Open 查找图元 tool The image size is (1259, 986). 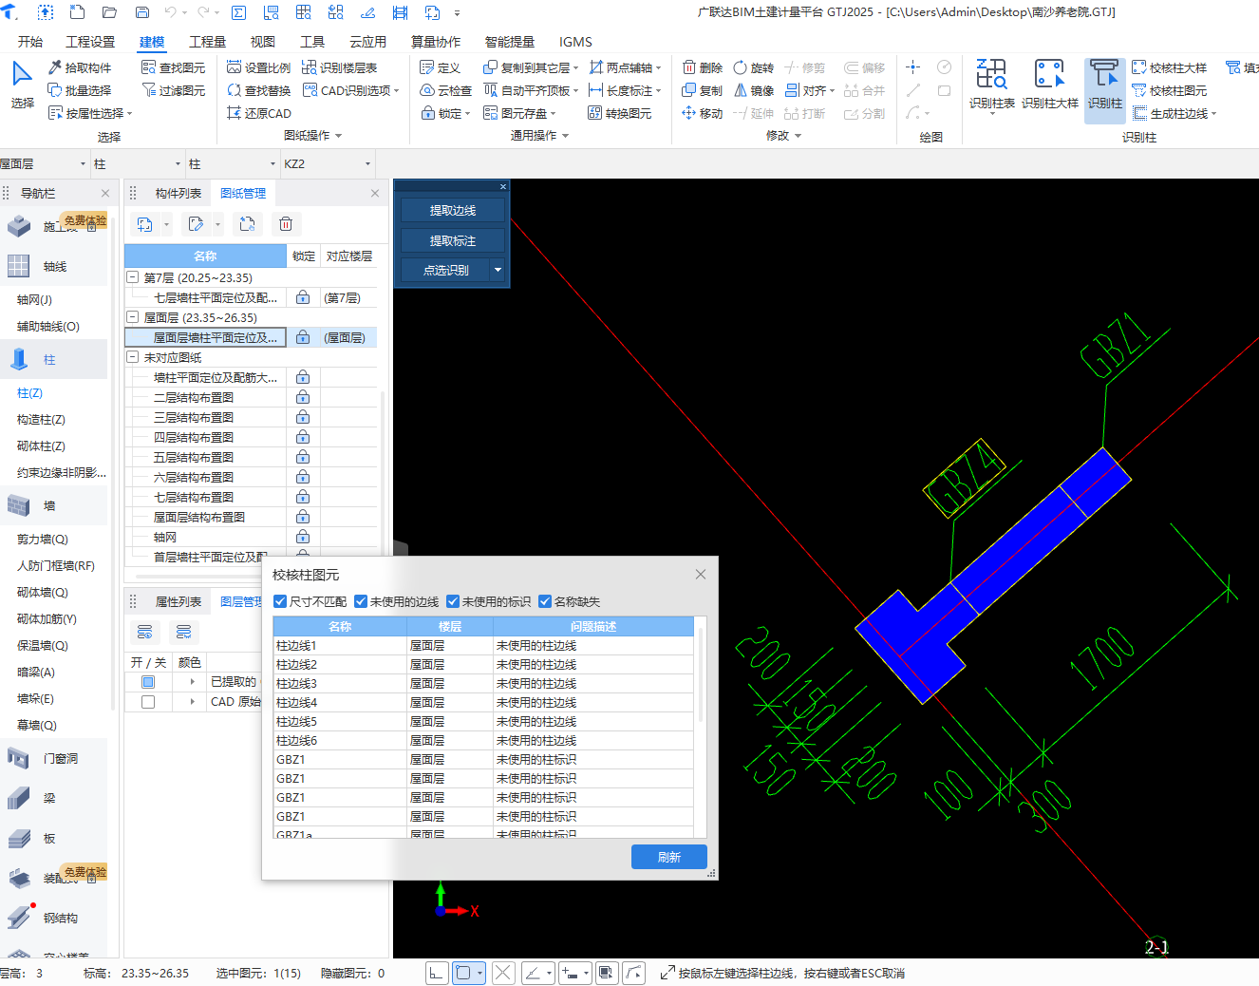[173, 67]
